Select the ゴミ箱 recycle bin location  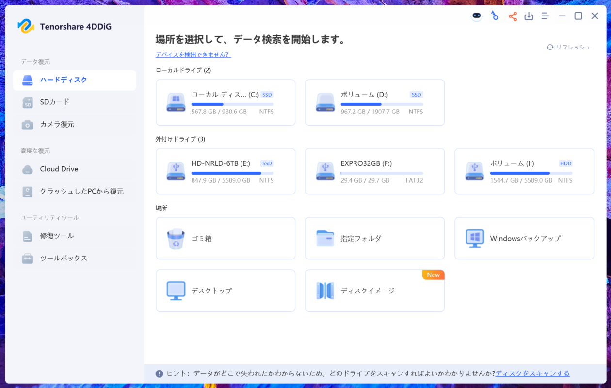tap(225, 238)
